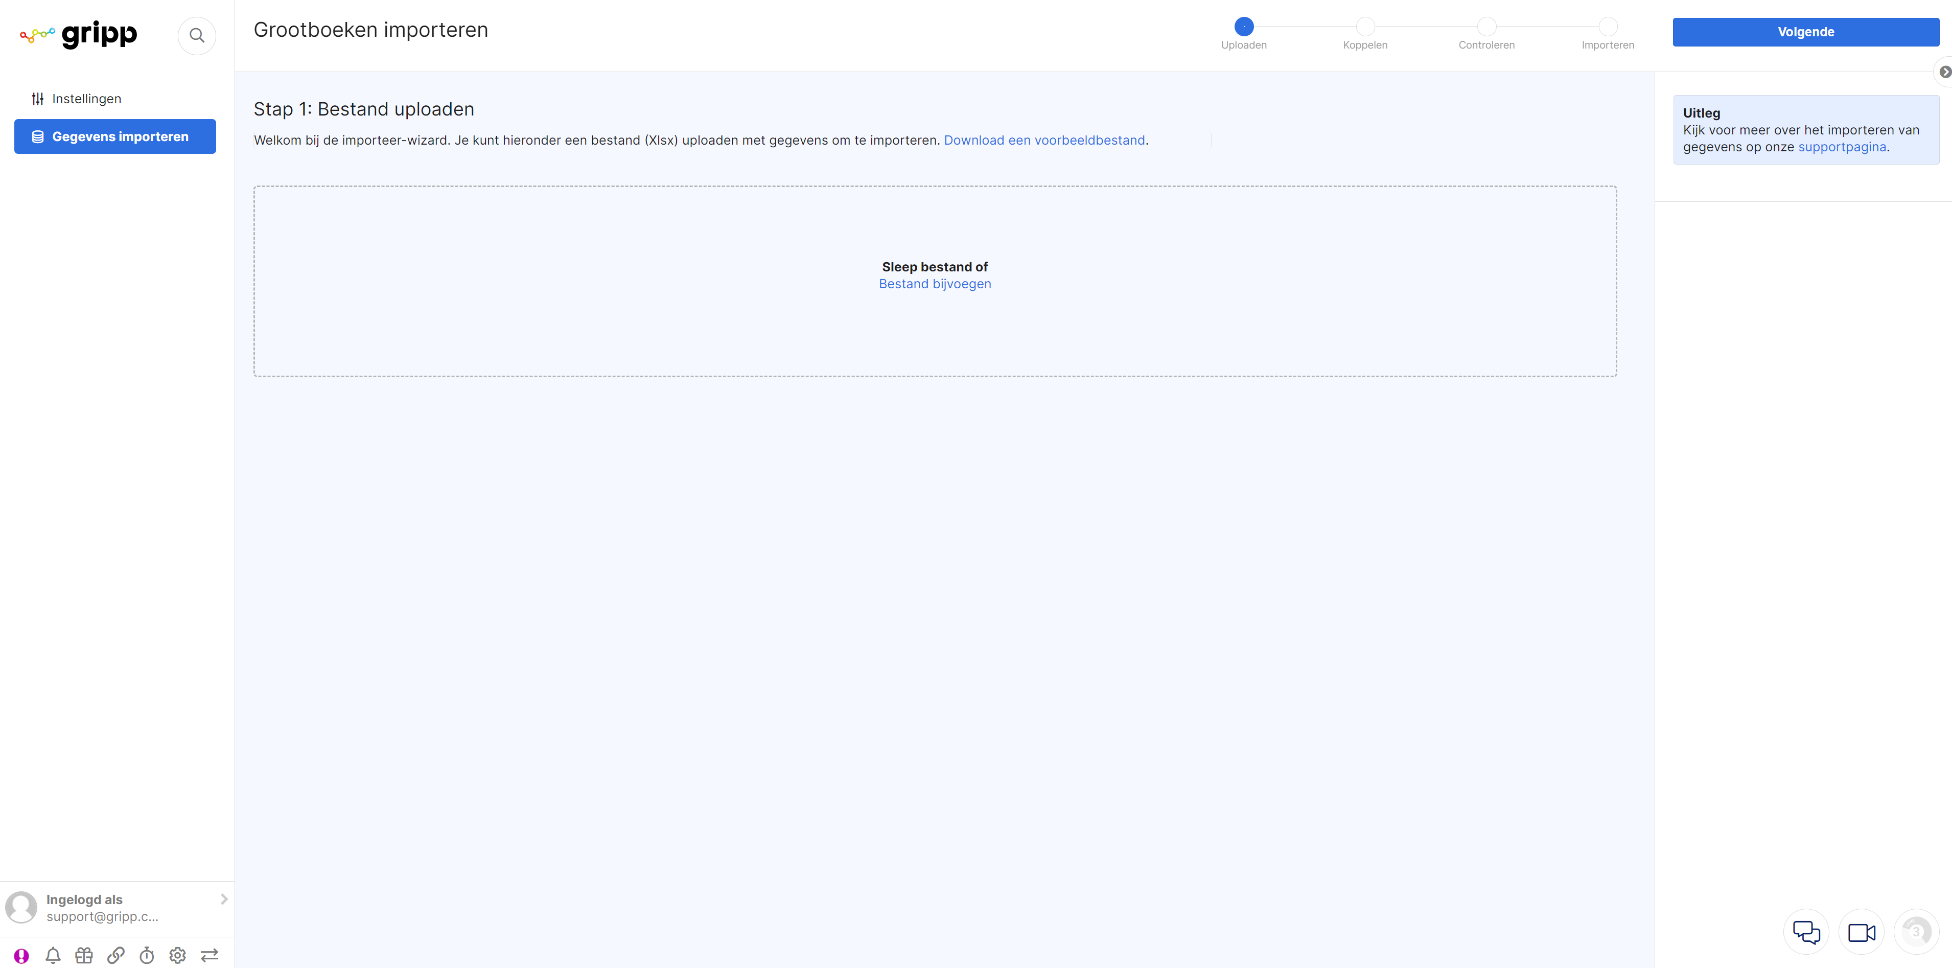Screen dimensions: 1952x968
Task: Collapse the right Uitleg panel arrow
Action: click(x=1944, y=72)
